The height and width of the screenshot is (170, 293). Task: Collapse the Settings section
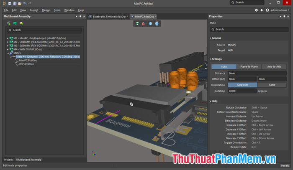click(211, 59)
